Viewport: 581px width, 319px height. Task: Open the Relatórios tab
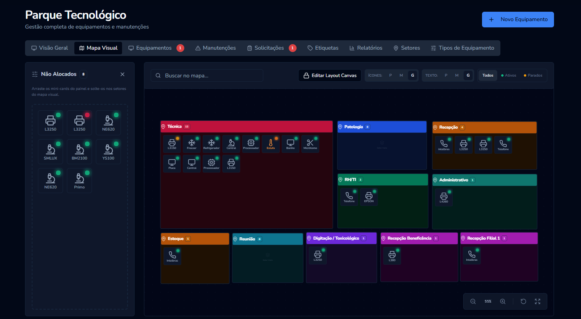tap(366, 48)
